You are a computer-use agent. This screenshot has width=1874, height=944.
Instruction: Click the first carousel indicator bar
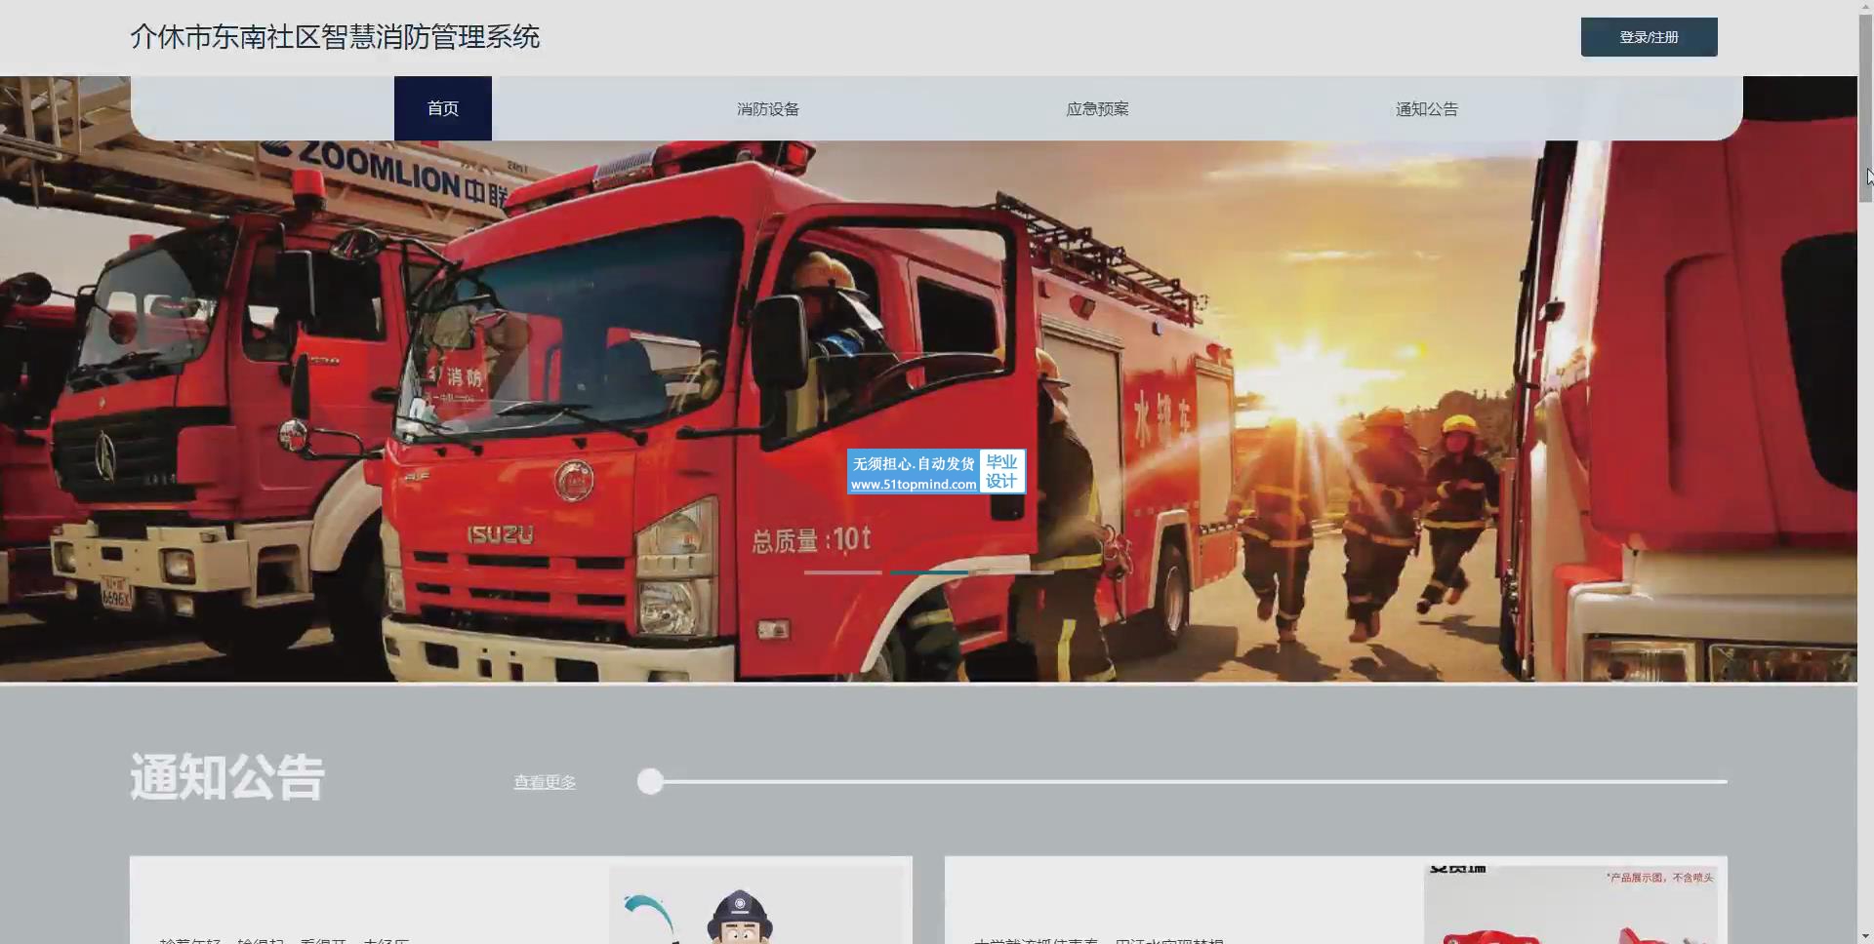[842, 572]
